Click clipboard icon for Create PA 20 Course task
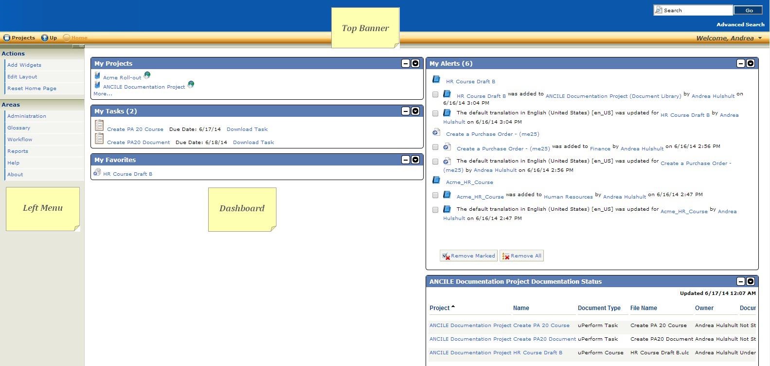Image resolution: width=770 pixels, height=366 pixels. tap(99, 126)
